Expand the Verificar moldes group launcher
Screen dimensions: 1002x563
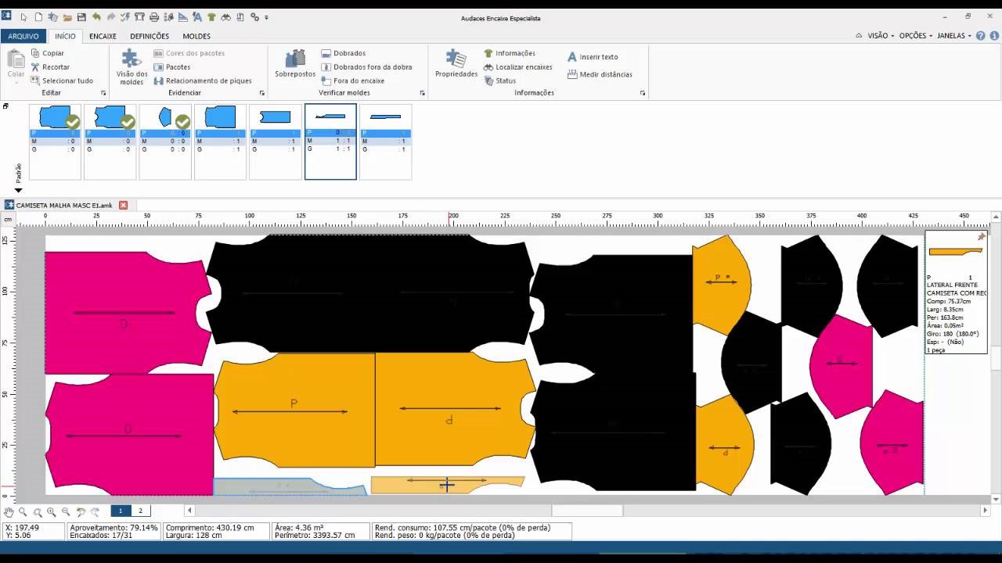(x=423, y=93)
